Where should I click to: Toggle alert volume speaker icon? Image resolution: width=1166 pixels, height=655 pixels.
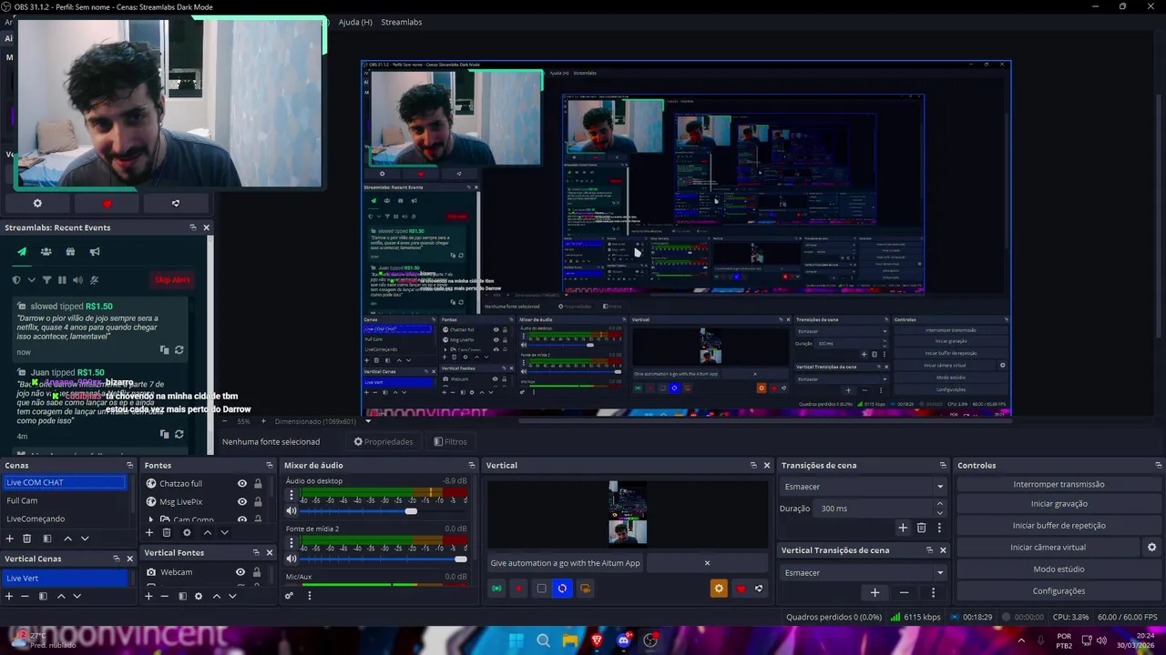(77, 280)
